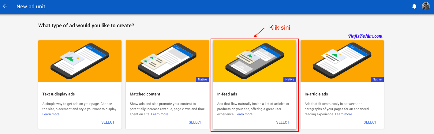The image size is (434, 134).
Task: Click the In-feed ads card title
Action: point(227,94)
